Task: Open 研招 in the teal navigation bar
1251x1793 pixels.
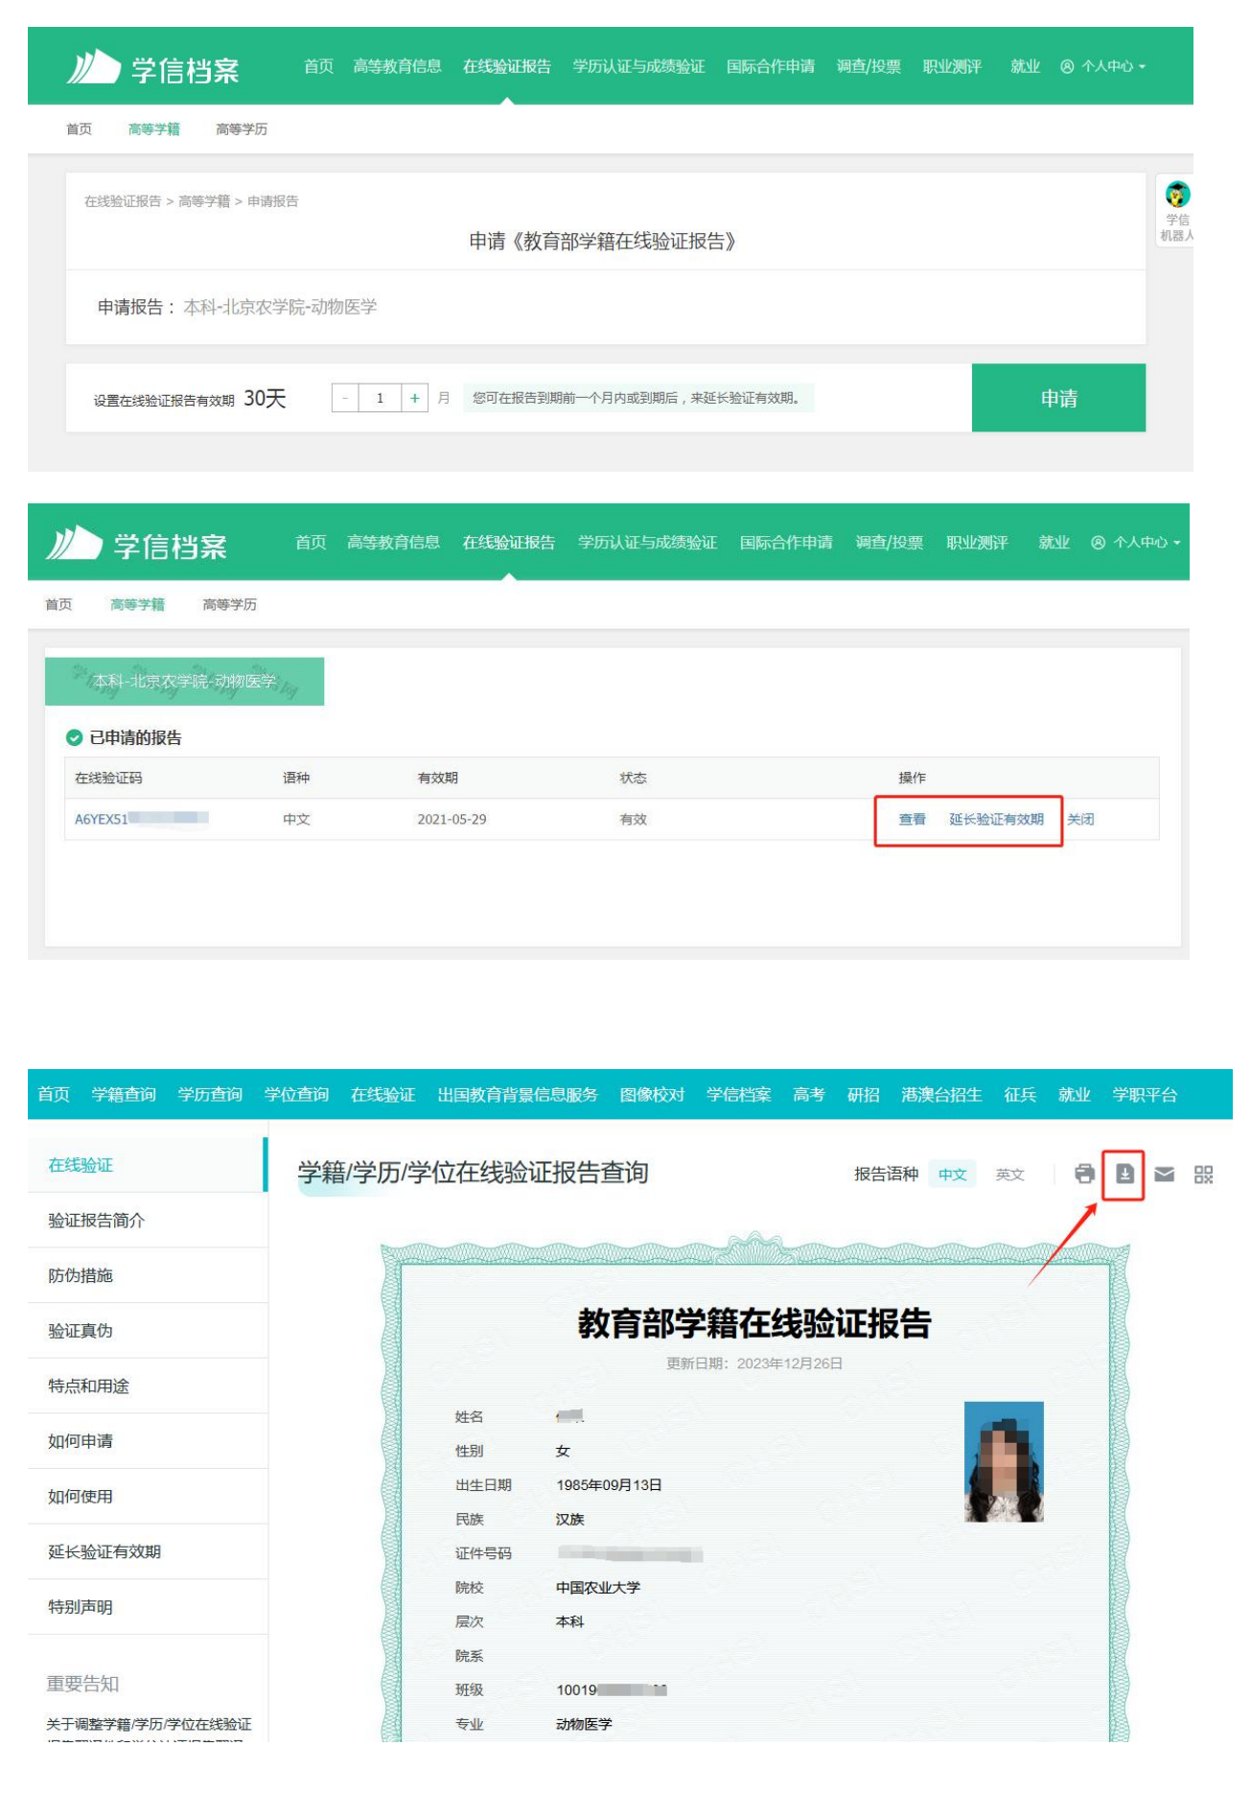Action: [863, 1094]
